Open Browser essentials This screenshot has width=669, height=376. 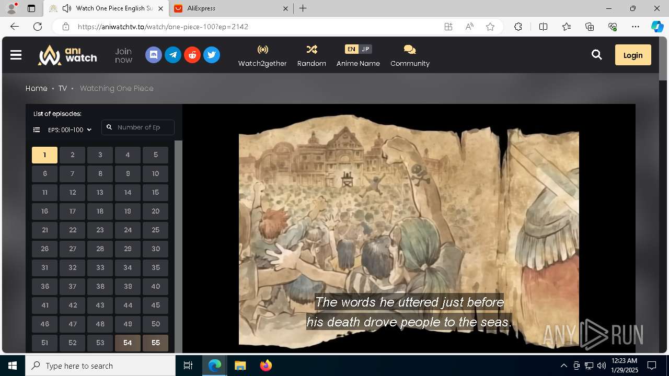pyautogui.click(x=613, y=27)
